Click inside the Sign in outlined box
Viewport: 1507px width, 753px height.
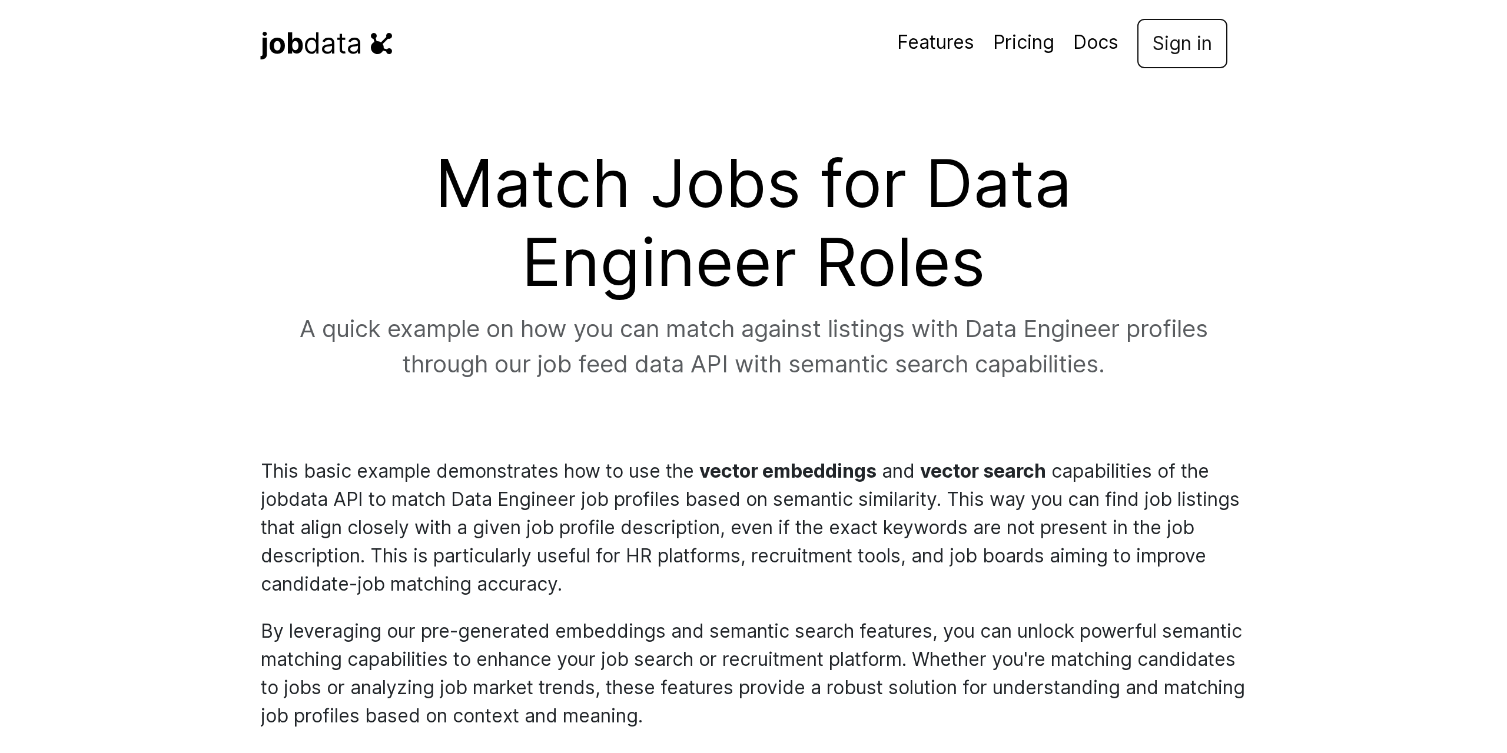[x=1181, y=44]
